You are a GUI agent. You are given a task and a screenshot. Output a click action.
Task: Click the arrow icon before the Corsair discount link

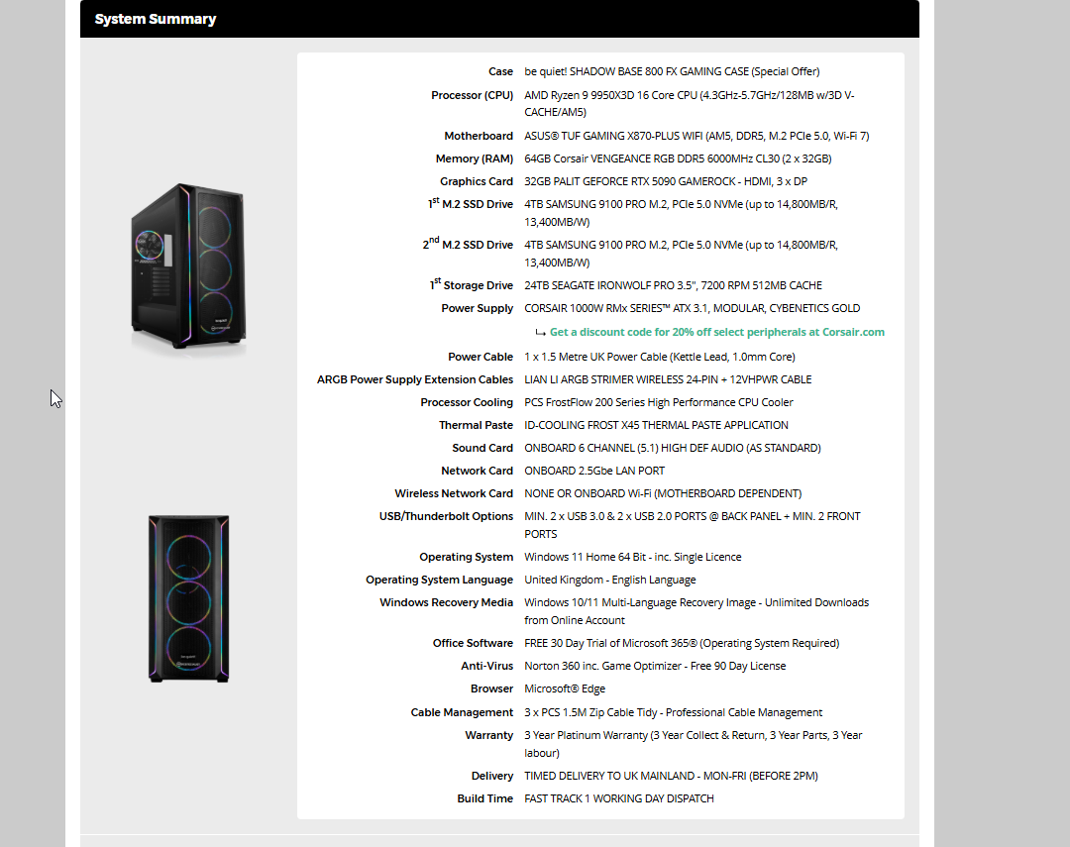(540, 333)
